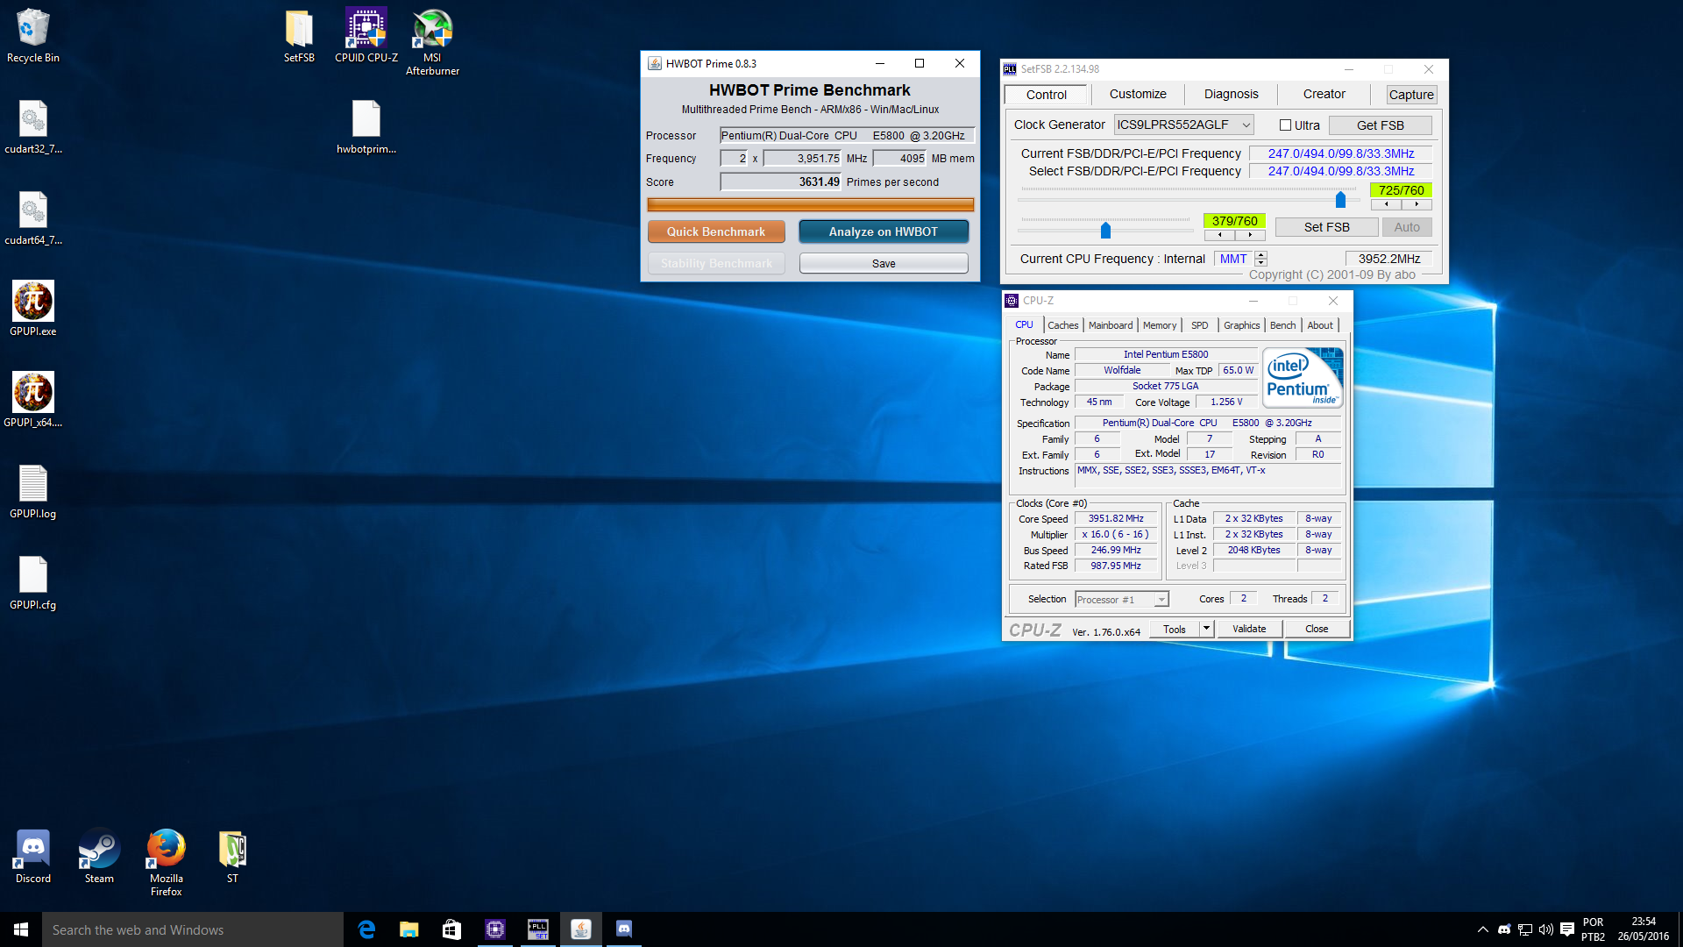Click the upper FSB slider handle in SetFSB

1340,200
